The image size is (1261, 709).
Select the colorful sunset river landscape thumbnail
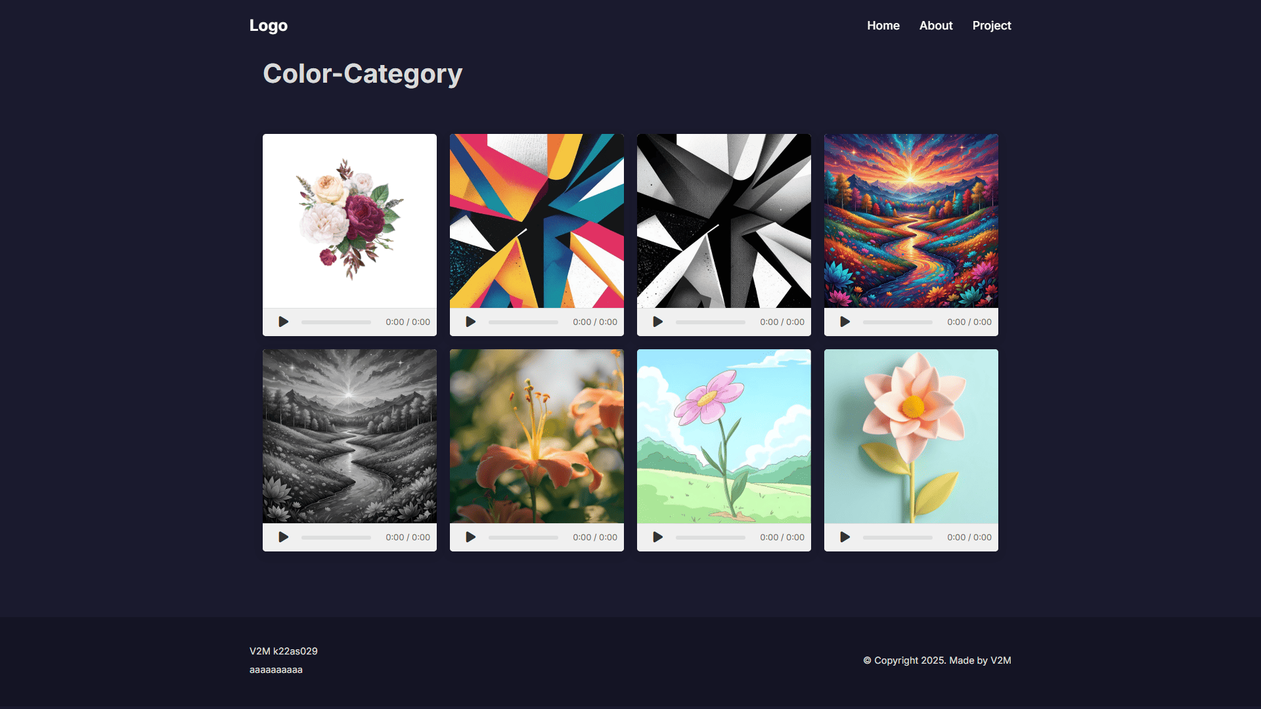point(911,221)
